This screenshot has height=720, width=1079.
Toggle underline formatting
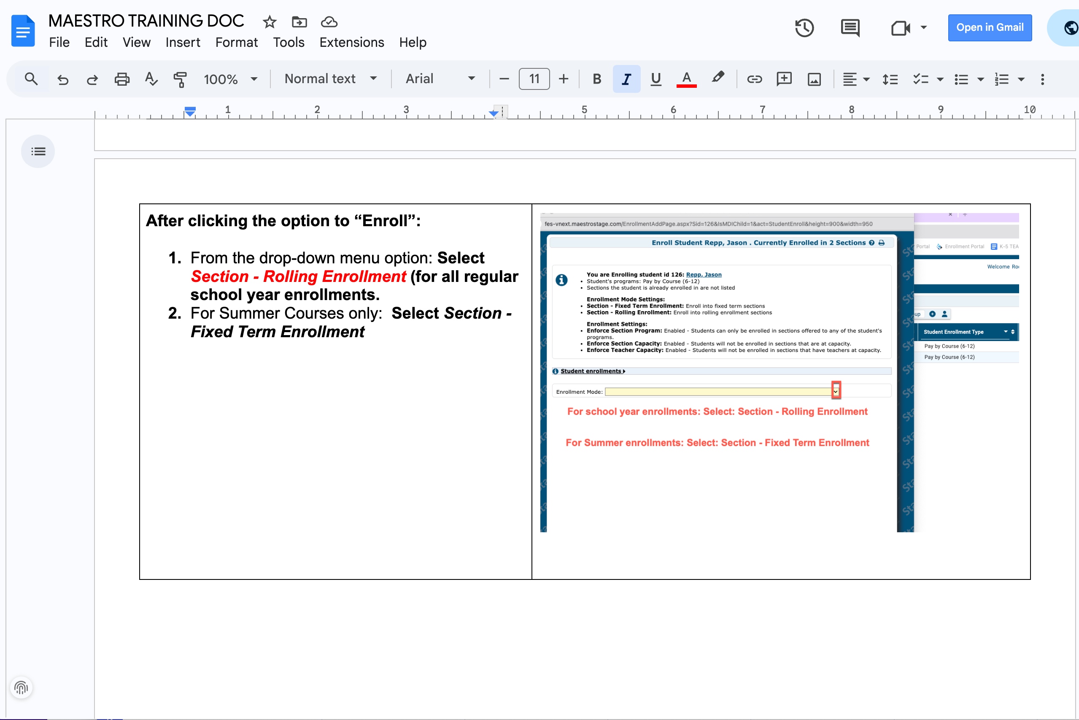point(655,79)
